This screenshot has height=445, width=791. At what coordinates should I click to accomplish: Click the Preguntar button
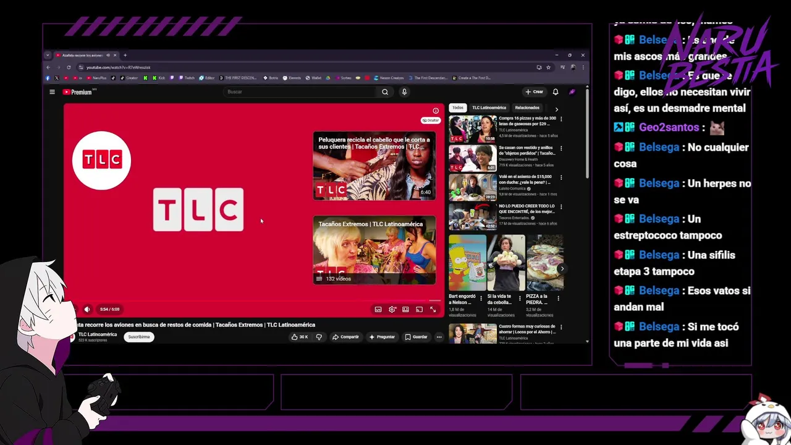[x=382, y=337]
